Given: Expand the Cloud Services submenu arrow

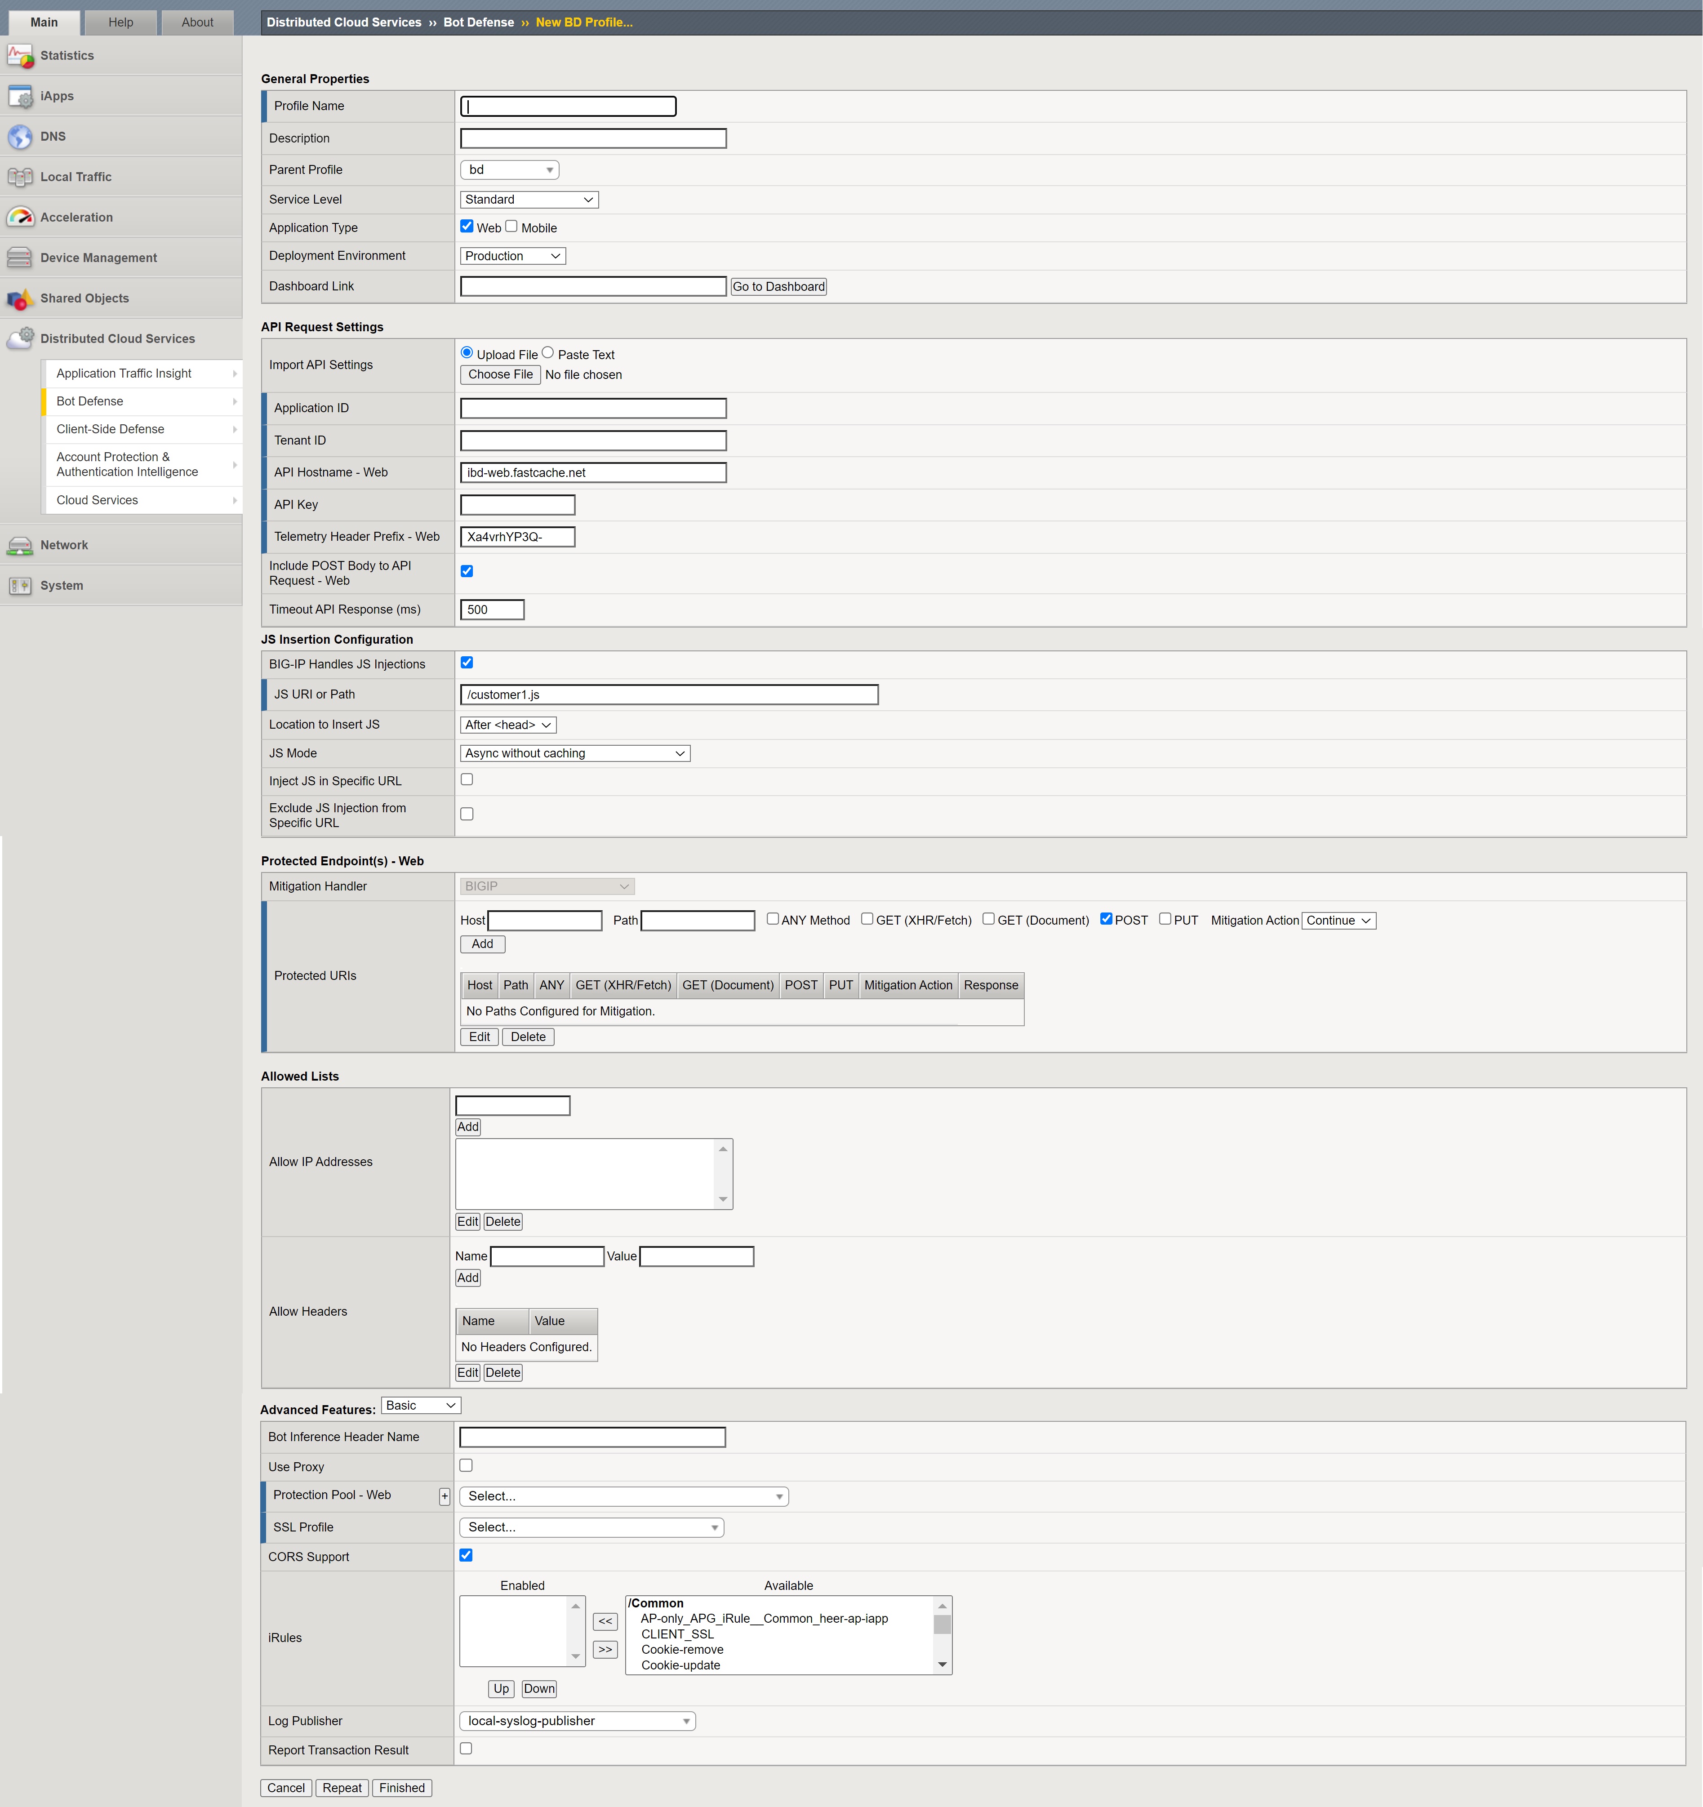Looking at the screenshot, I should point(235,501).
